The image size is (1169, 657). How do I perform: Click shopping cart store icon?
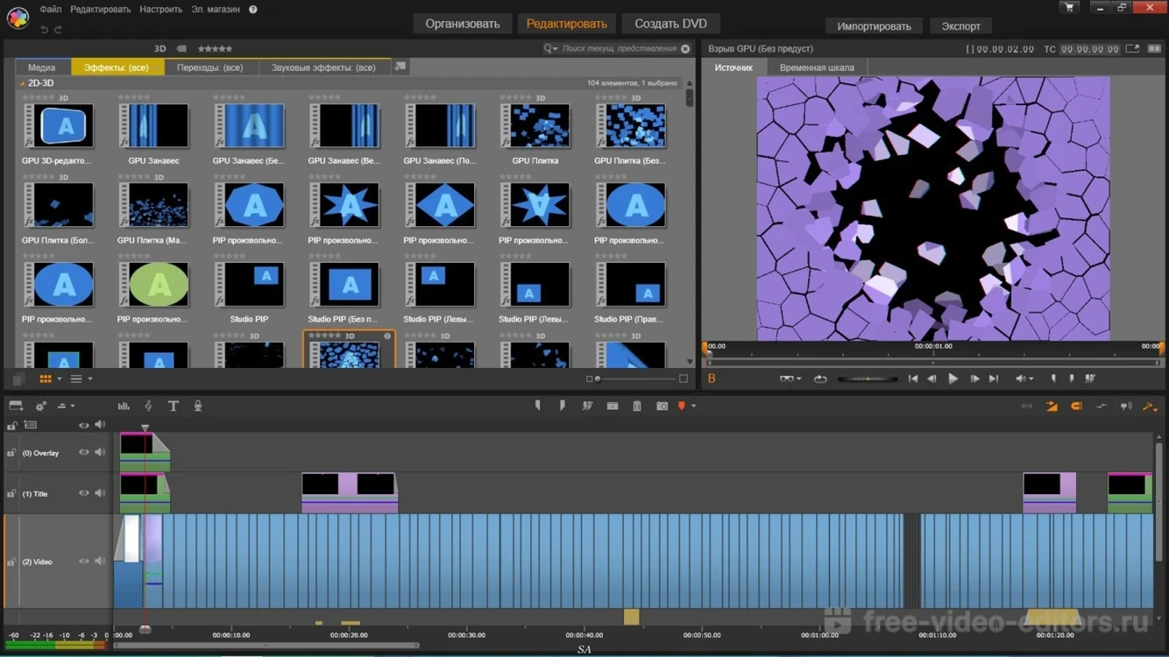pyautogui.click(x=1069, y=8)
